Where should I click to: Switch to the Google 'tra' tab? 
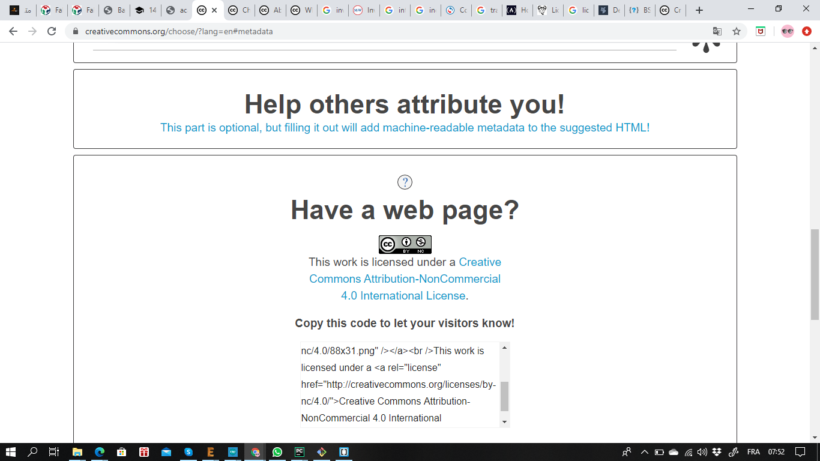point(486,10)
